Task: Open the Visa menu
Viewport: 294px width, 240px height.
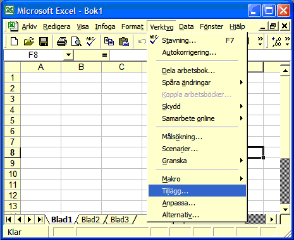Action: click(x=83, y=26)
